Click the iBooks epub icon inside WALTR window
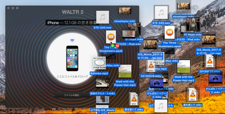Image resolution: width=225 pixels, height=114 pixels. click(x=111, y=37)
